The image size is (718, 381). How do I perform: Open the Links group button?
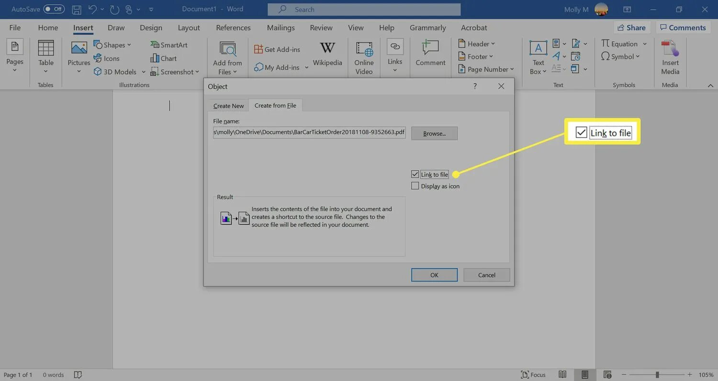click(x=395, y=56)
